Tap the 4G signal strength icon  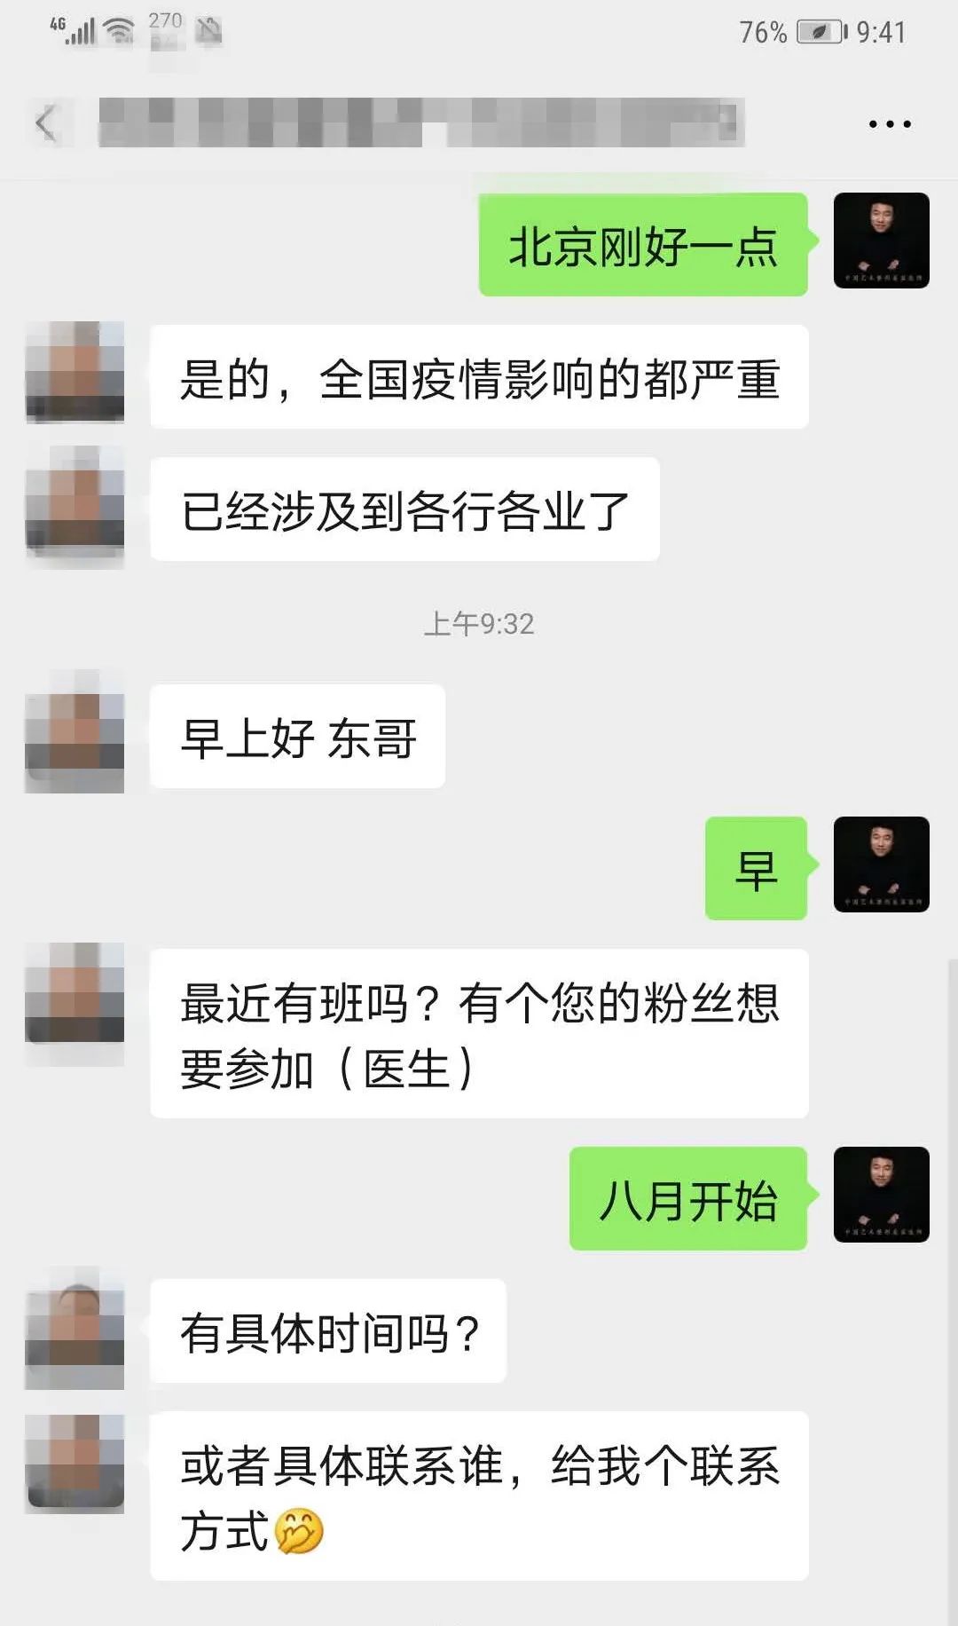[72, 30]
